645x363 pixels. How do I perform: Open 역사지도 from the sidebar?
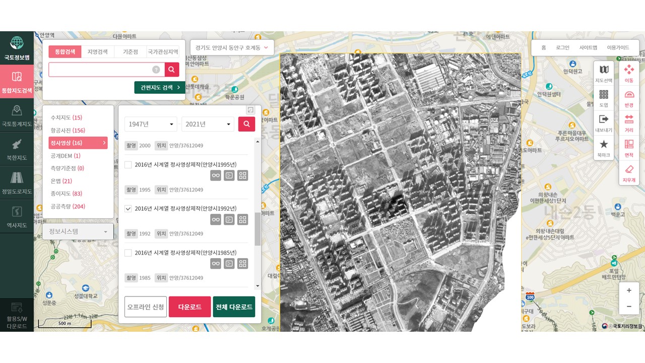17,216
